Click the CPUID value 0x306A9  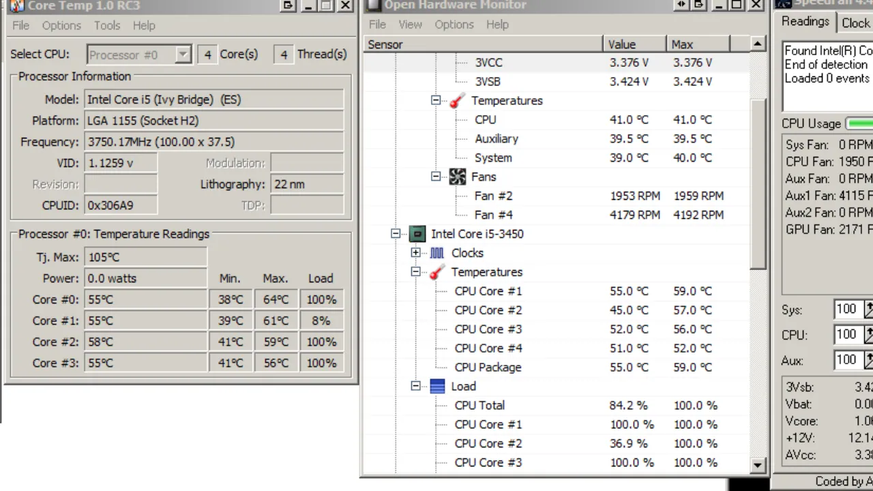coord(120,205)
